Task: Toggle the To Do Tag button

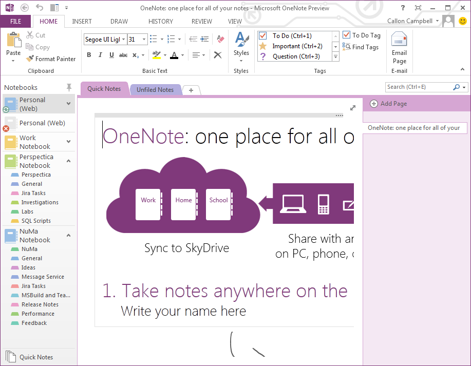Action: pyautogui.click(x=362, y=35)
